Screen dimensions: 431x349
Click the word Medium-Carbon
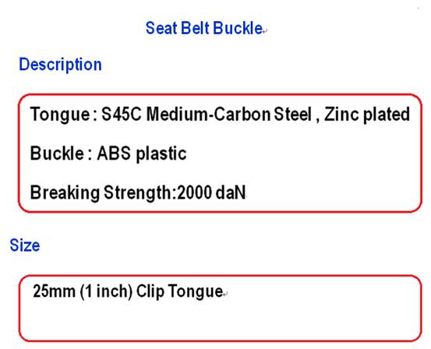(208, 114)
